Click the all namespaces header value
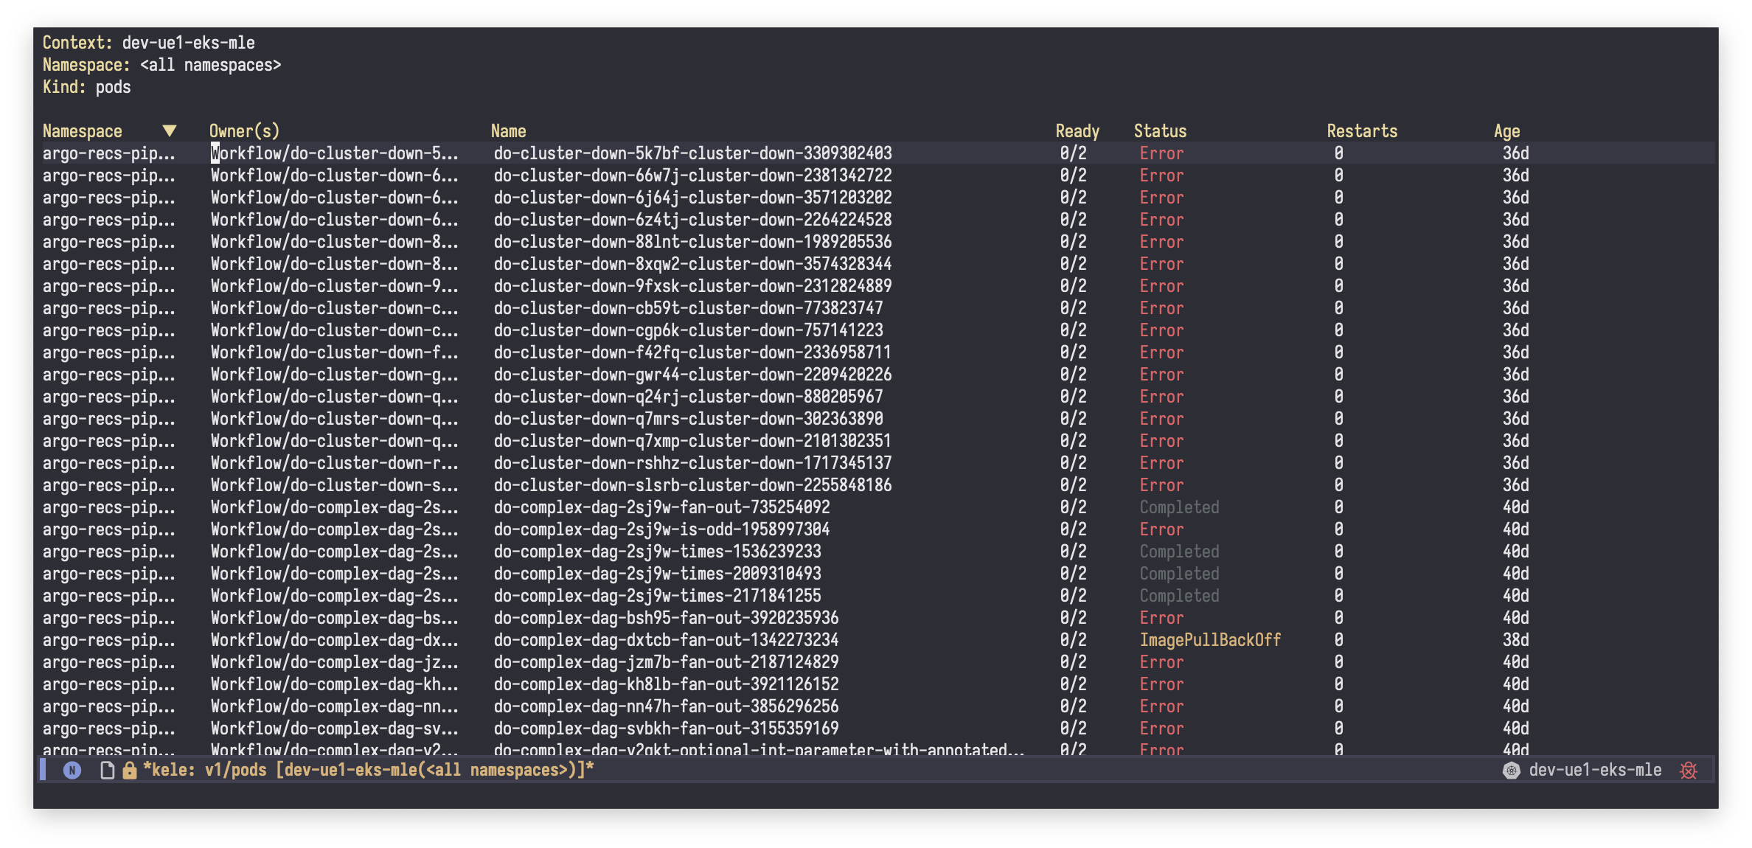The width and height of the screenshot is (1752, 848). tap(210, 65)
